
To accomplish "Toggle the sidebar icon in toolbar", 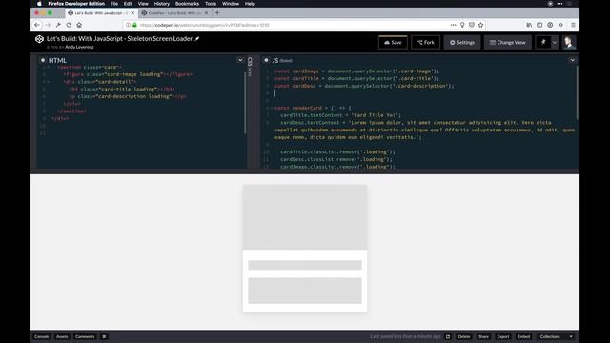I will click(539, 25).
